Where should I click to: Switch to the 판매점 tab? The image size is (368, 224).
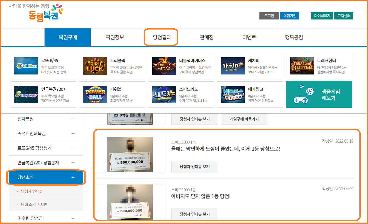point(206,37)
